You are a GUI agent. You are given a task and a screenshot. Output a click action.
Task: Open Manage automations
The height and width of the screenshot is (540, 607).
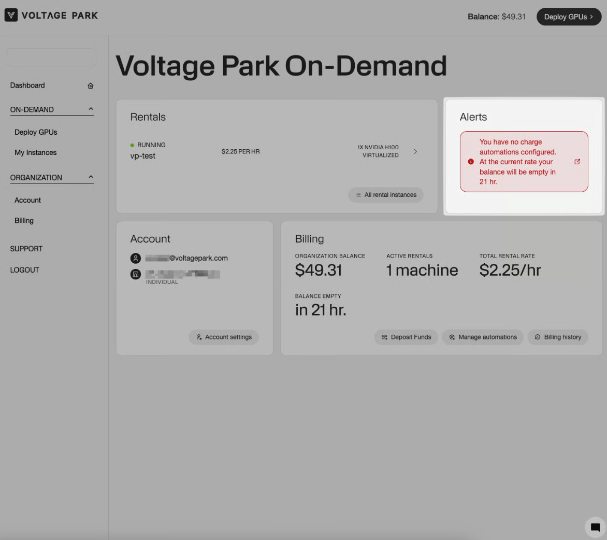point(482,337)
